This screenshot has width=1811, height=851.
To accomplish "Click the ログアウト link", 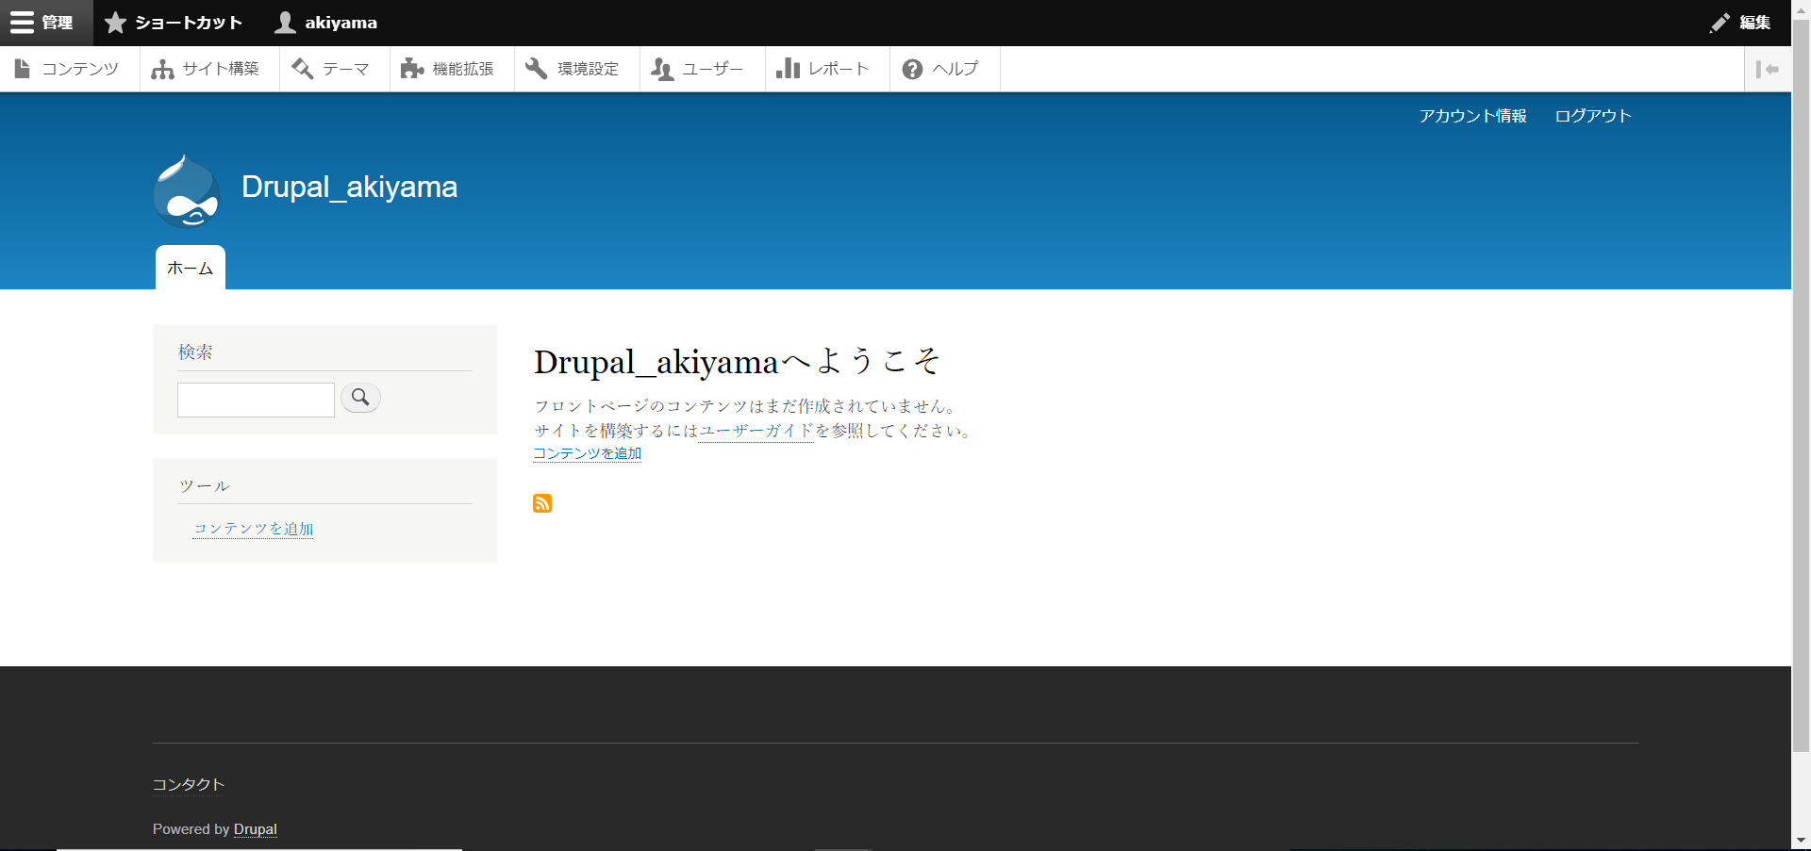I will [x=1593, y=116].
